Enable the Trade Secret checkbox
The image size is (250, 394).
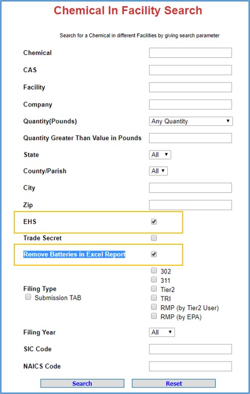pyautogui.click(x=154, y=238)
